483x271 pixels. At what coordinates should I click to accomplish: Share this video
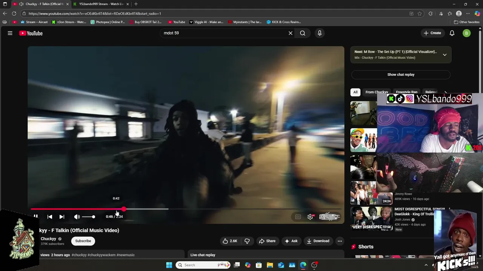(267, 241)
